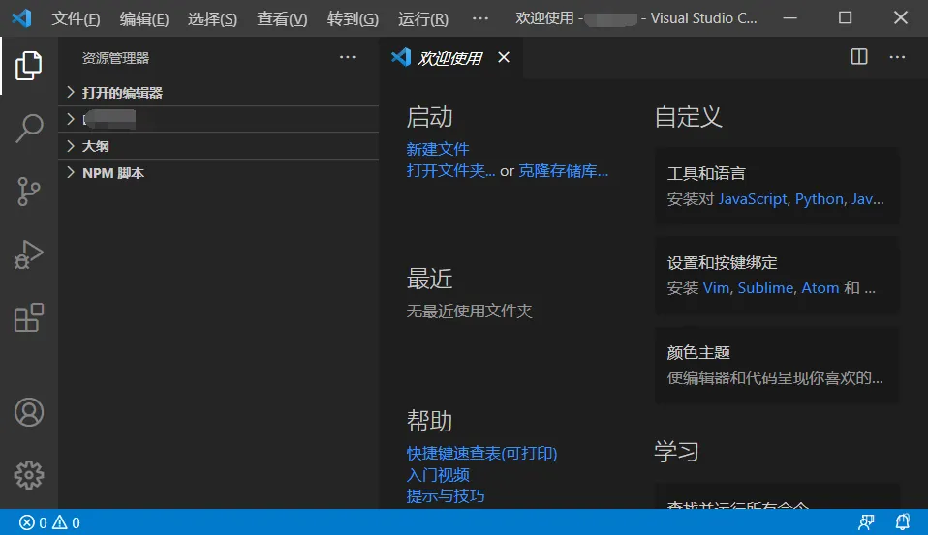Open the 工具和语言 card heading

coord(706,173)
